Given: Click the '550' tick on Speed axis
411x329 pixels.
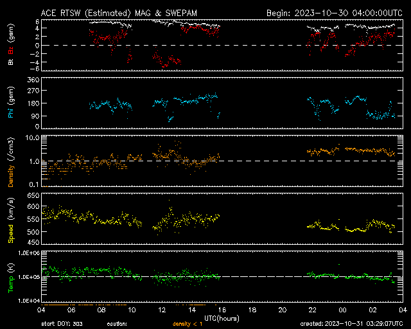Looking at the screenshot, I should (x=33, y=219).
